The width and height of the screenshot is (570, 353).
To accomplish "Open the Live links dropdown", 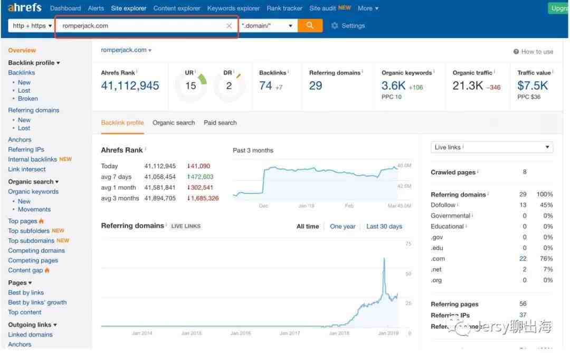I will (x=491, y=147).
